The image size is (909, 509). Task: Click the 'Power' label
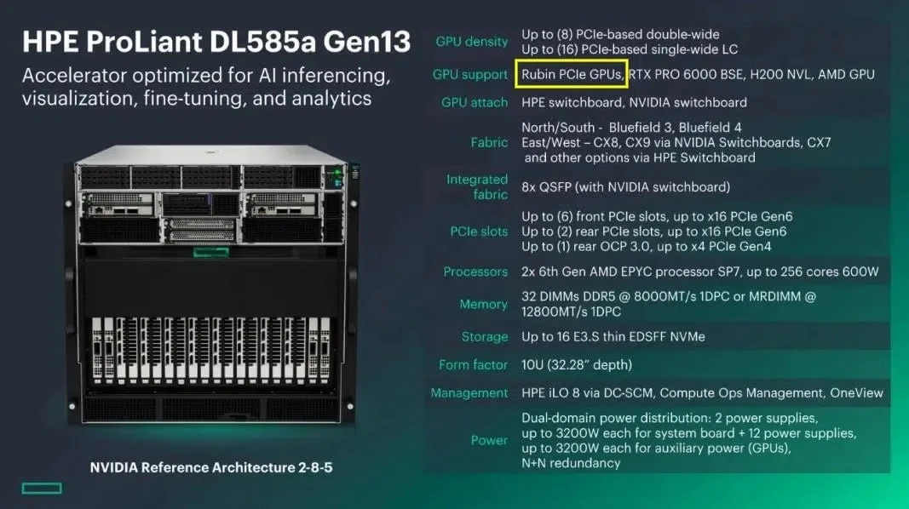pyautogui.click(x=489, y=441)
